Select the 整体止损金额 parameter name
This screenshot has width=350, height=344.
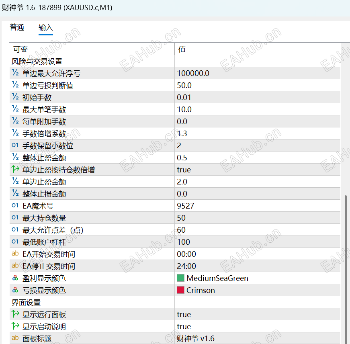click(x=44, y=194)
